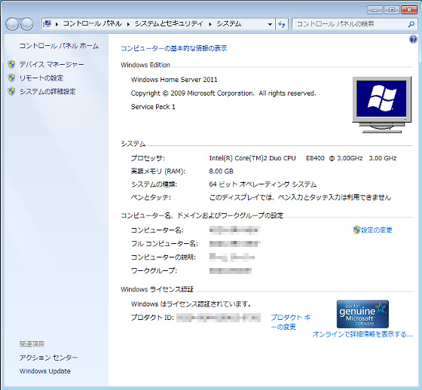422x390 pixels.
Task: Click the shield icon beside デバイス マネージャー
Action: 11,64
